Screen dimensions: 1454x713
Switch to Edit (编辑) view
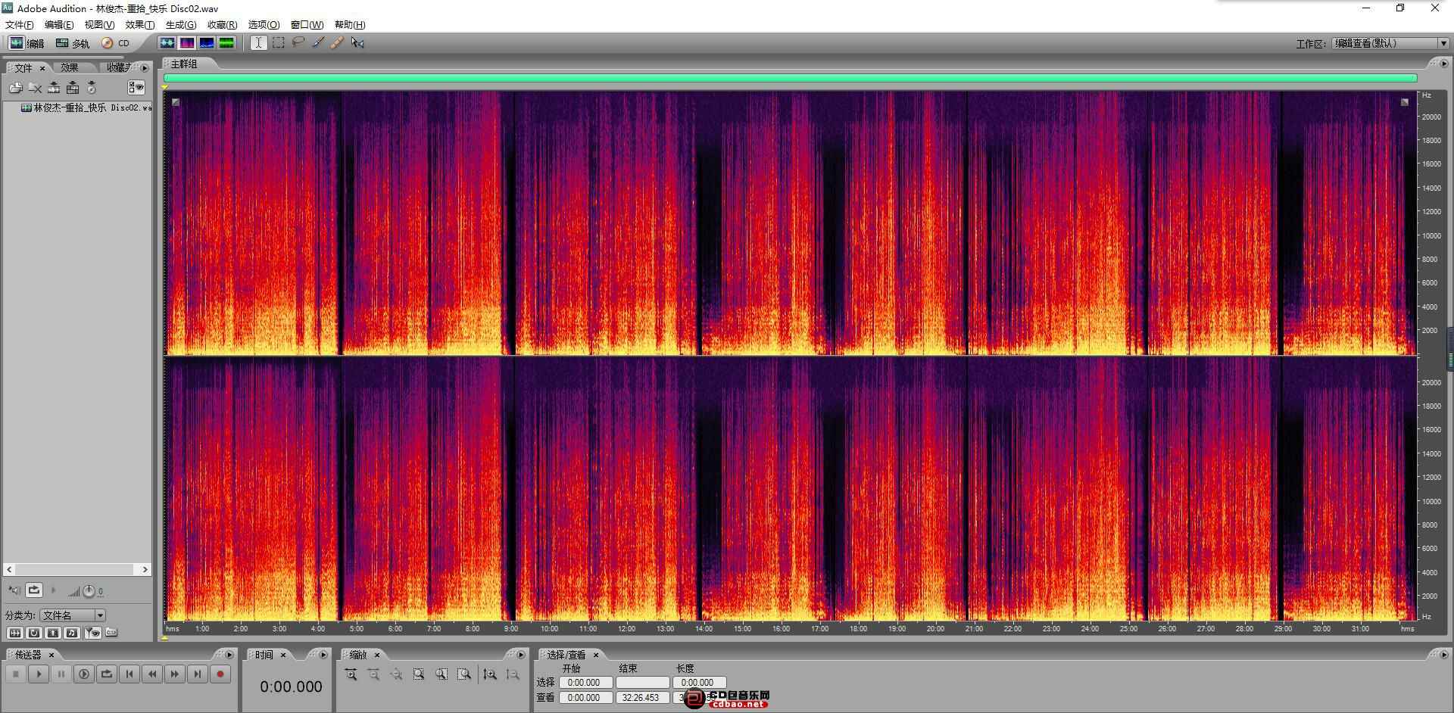point(27,43)
